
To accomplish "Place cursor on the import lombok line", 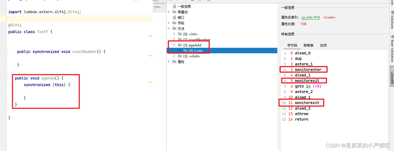I will 44,12.
